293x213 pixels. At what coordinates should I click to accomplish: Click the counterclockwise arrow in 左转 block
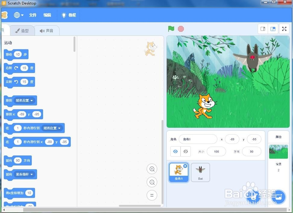click(16, 82)
